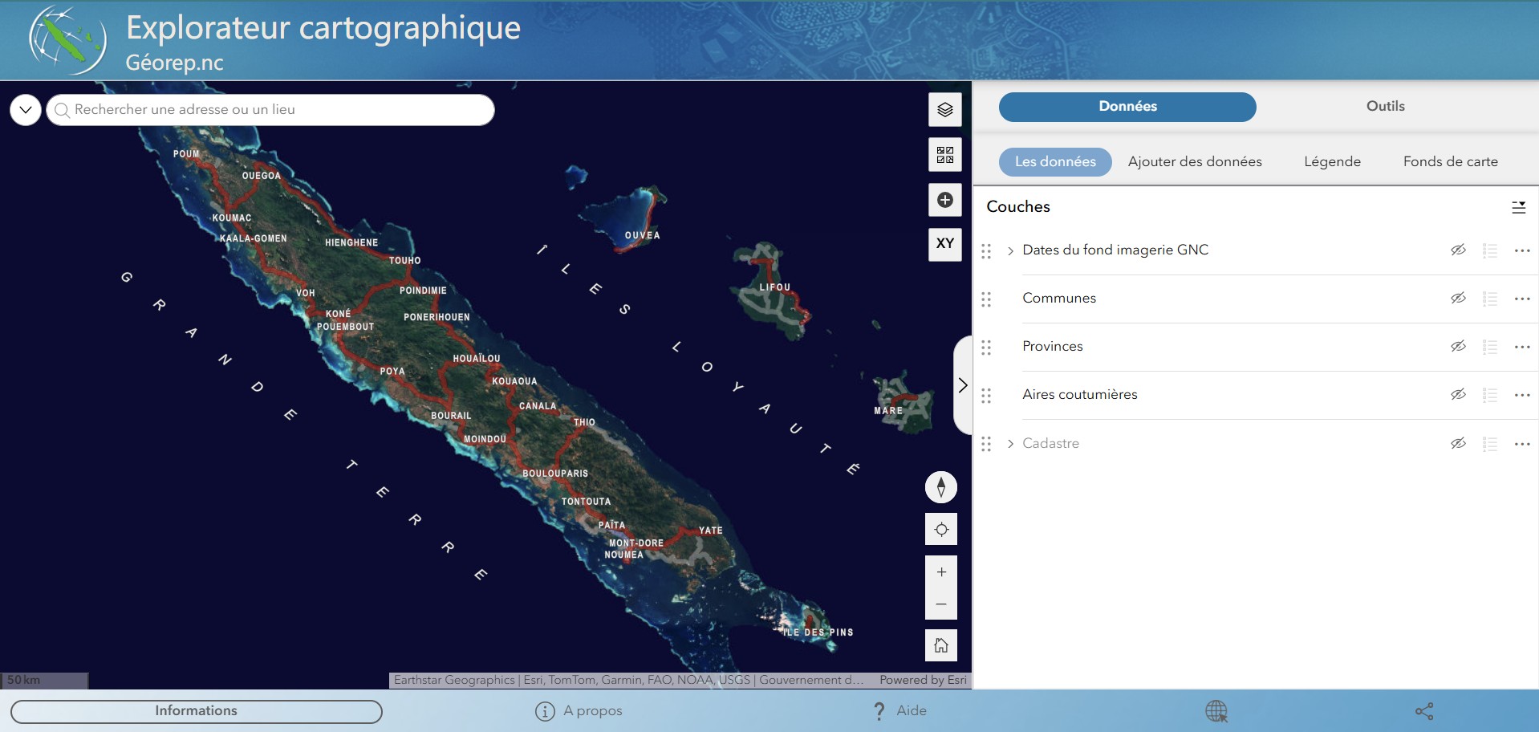Collapse the right side panel arrow
Image resolution: width=1539 pixels, height=732 pixels.
coord(963,385)
